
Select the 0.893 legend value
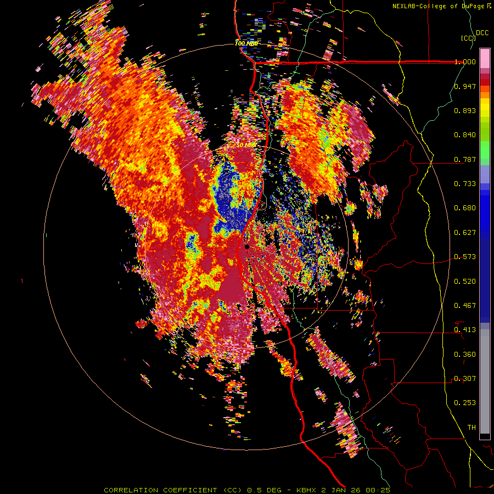[x=465, y=110]
